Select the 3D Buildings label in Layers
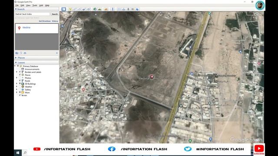Screen dimensions: 278x156 (30, 84)
